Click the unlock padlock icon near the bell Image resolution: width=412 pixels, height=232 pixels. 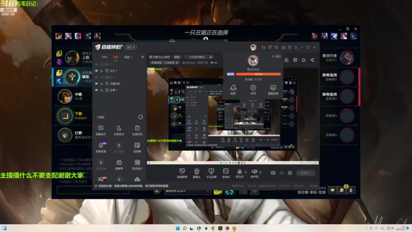[286, 60]
